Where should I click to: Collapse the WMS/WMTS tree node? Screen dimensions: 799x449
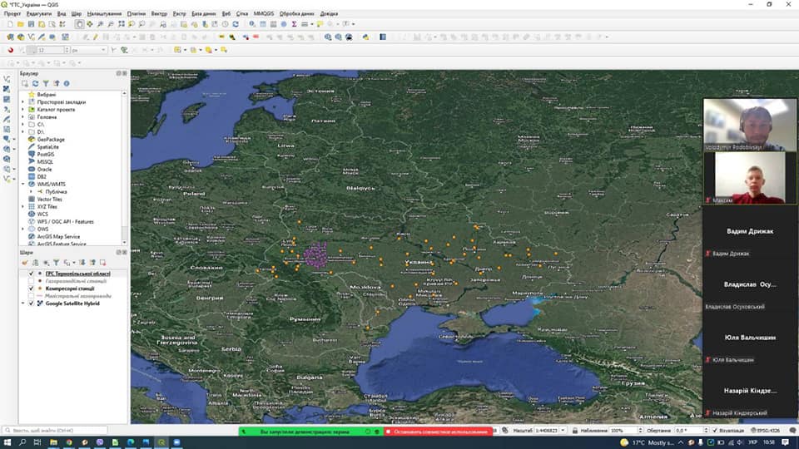coord(23,185)
